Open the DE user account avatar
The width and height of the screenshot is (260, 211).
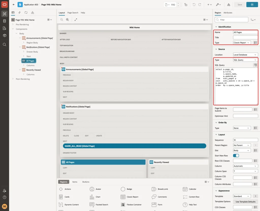coord(5,206)
